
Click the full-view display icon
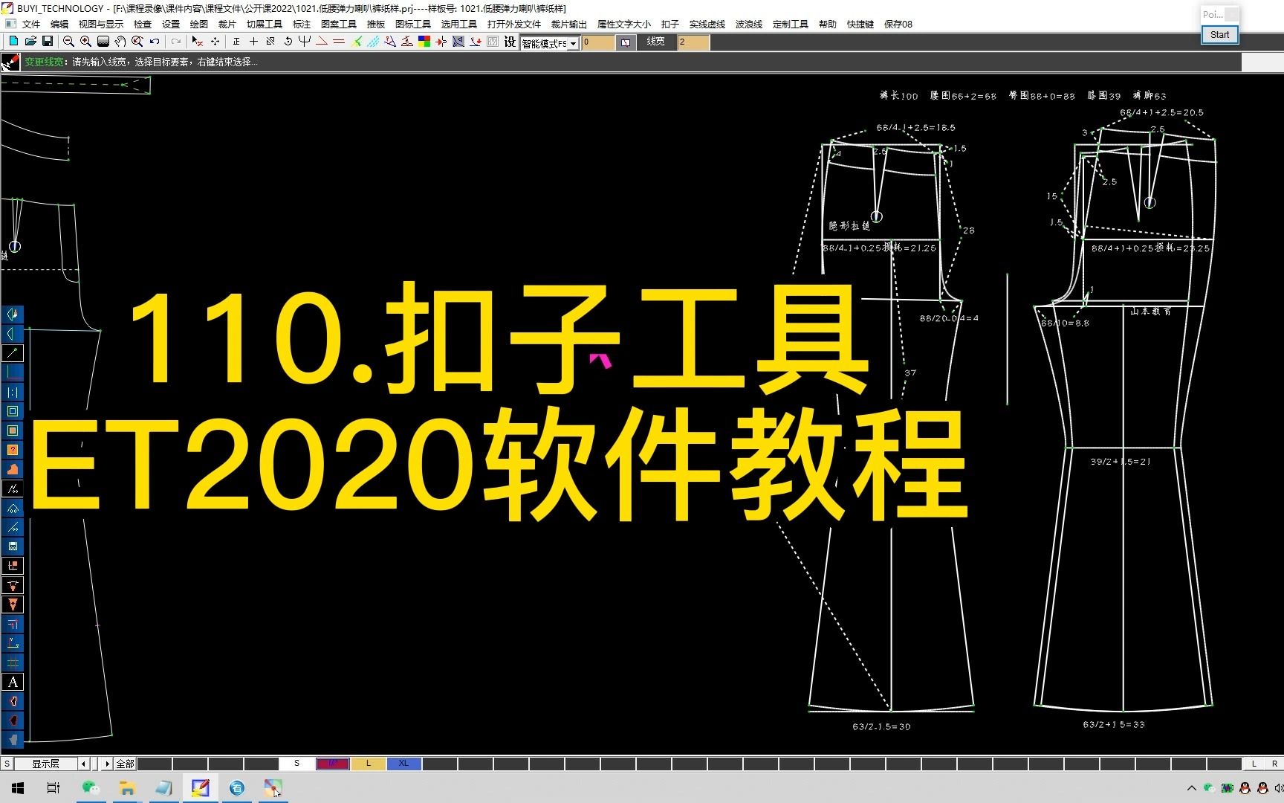tap(103, 42)
